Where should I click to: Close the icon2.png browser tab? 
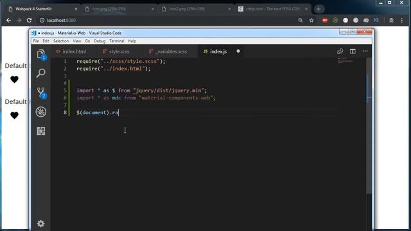[229, 9]
